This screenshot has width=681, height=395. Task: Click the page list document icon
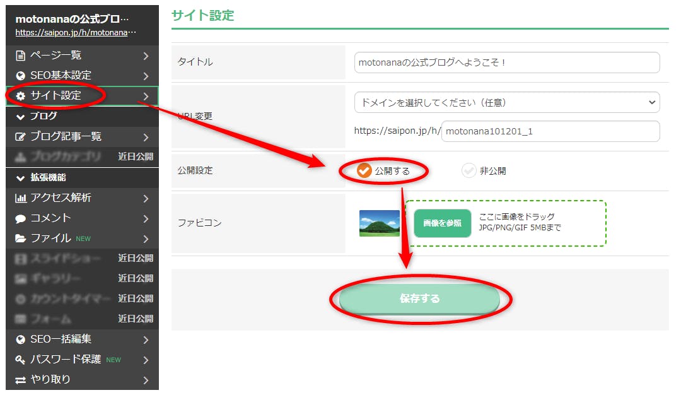tap(20, 56)
